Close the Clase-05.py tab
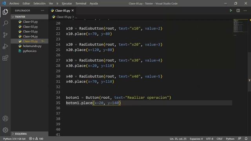 (x=73, y=11)
